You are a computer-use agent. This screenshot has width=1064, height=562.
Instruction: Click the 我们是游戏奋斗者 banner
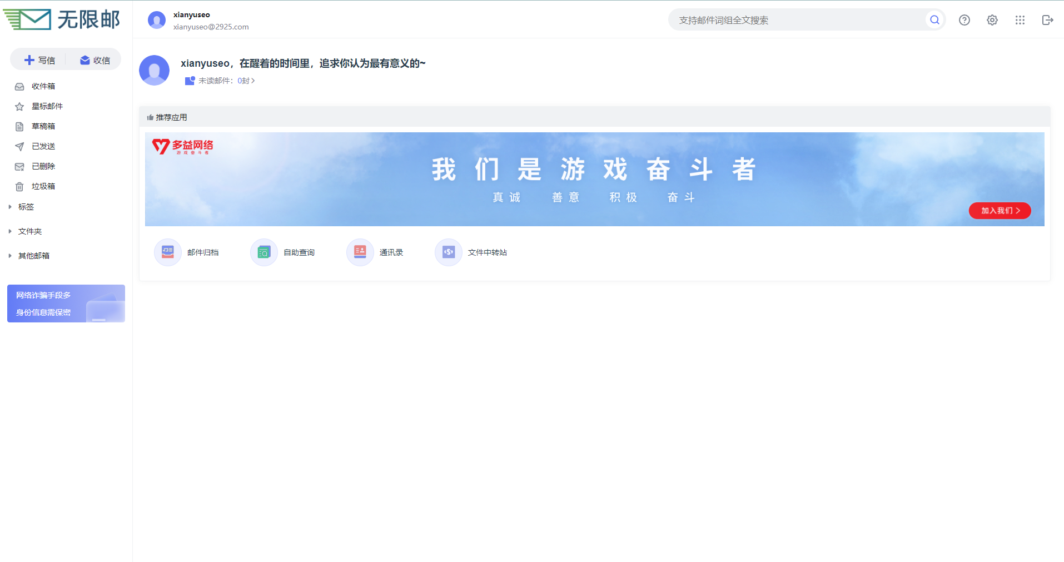pyautogui.click(x=594, y=179)
